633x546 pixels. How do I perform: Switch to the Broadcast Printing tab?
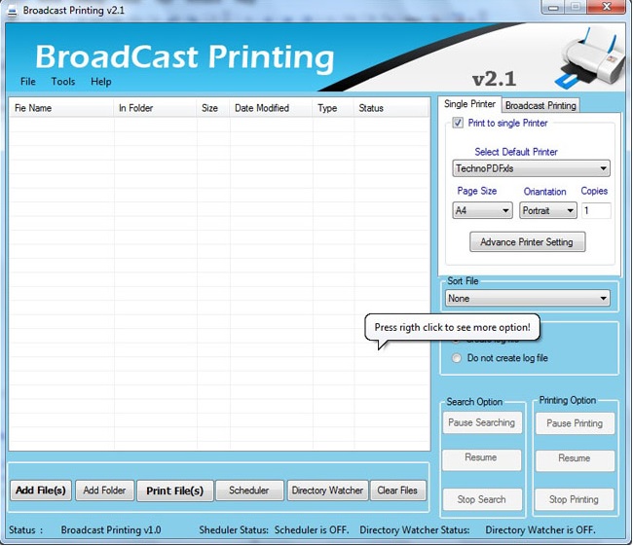coord(540,105)
